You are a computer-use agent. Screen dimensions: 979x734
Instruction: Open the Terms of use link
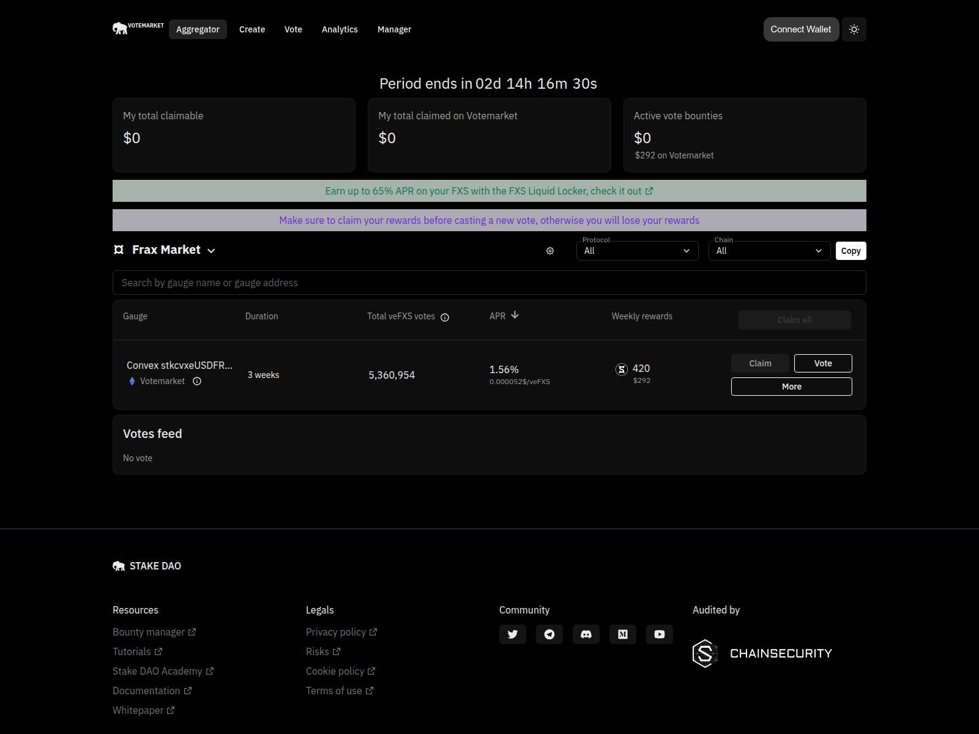tap(340, 691)
